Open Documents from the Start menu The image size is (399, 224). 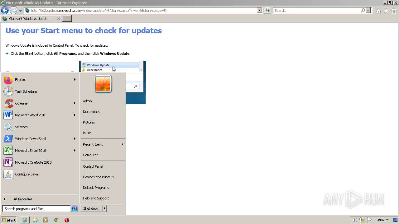(103, 112)
